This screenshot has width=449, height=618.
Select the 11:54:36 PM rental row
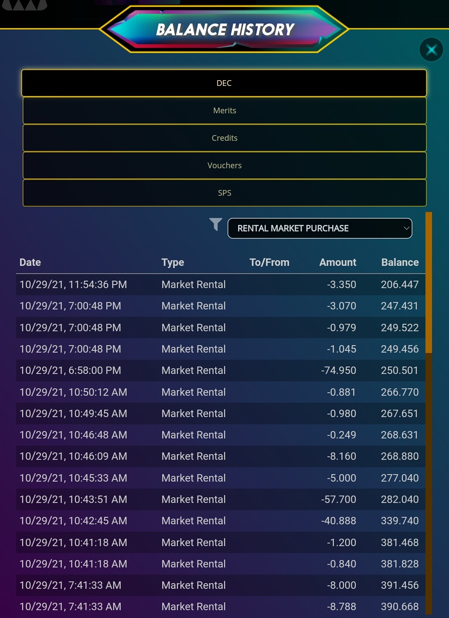click(221, 285)
